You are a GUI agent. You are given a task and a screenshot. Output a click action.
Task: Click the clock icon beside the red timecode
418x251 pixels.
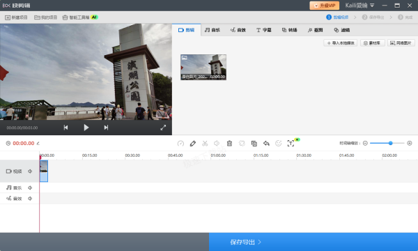pos(8,143)
